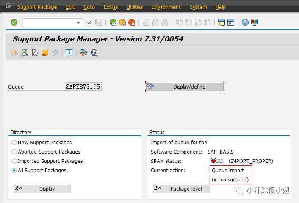The image size is (299, 203).
Task: Choose All Support Packages radio button
Action: click(14, 171)
